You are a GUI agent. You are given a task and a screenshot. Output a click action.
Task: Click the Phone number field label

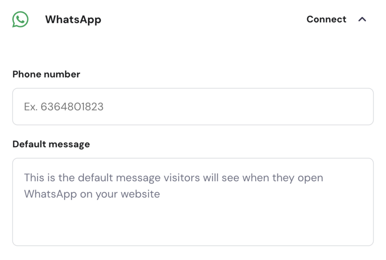point(46,74)
